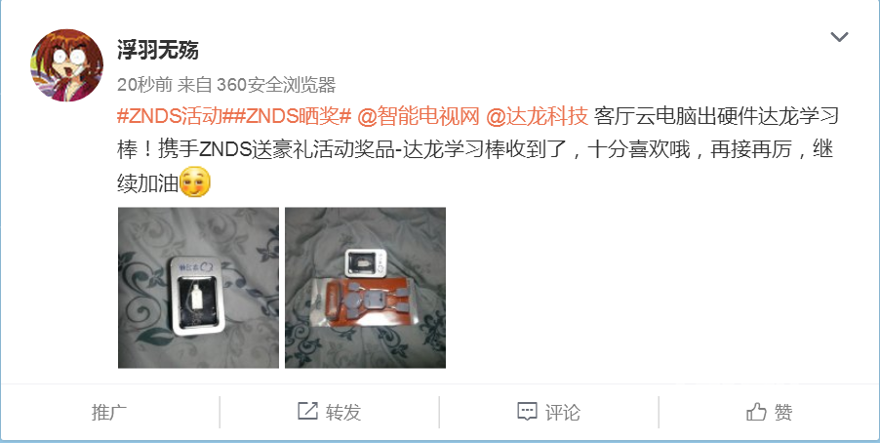This screenshot has width=880, height=443.
Task: Visit the @达龙科技 mention
Action: (538, 116)
